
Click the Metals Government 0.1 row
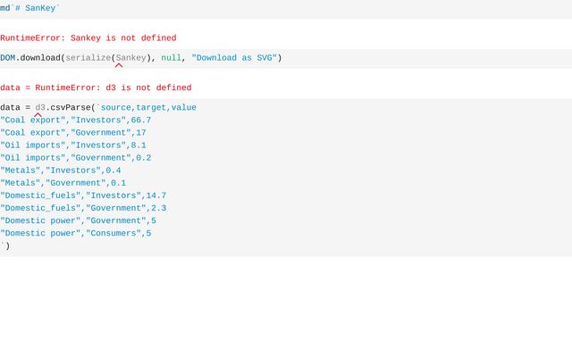63,183
